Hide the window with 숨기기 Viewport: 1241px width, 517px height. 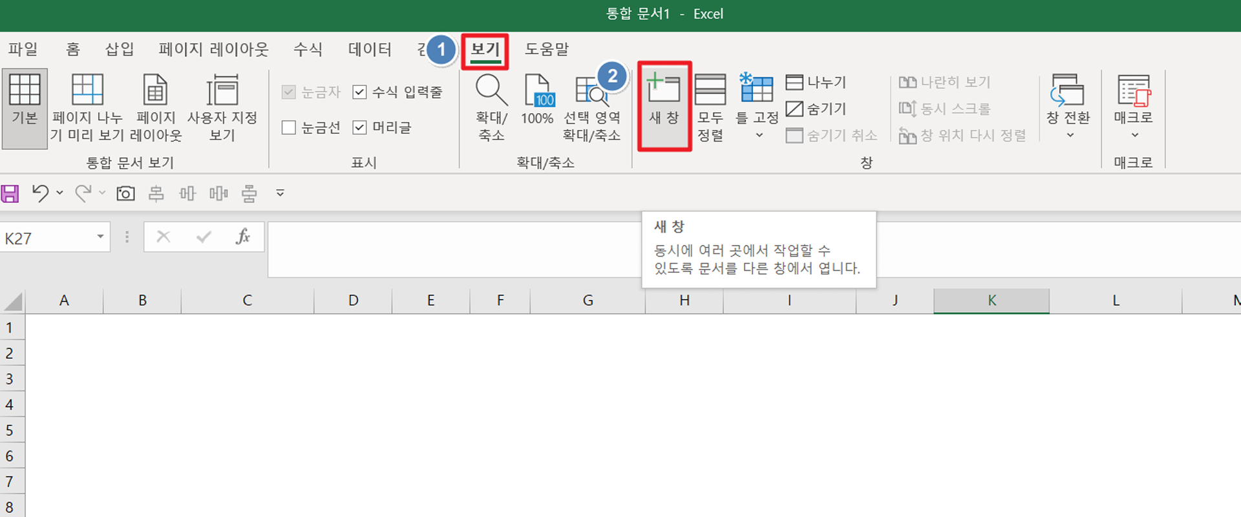816,109
